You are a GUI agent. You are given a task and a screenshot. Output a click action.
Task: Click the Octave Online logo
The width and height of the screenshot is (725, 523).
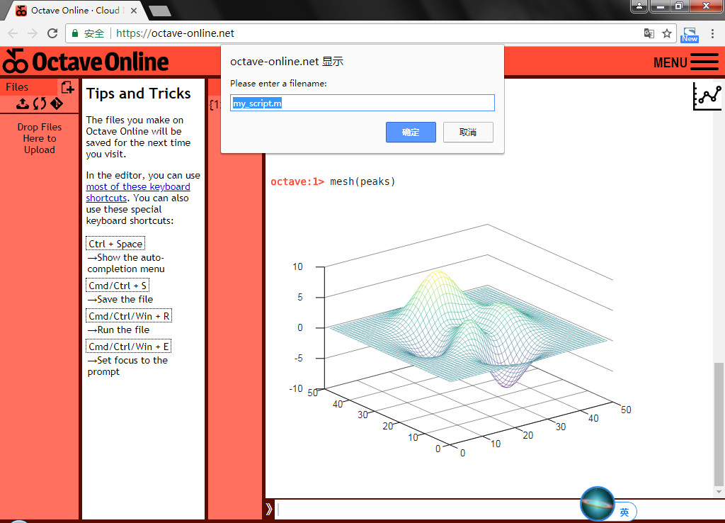pyautogui.click(x=86, y=62)
